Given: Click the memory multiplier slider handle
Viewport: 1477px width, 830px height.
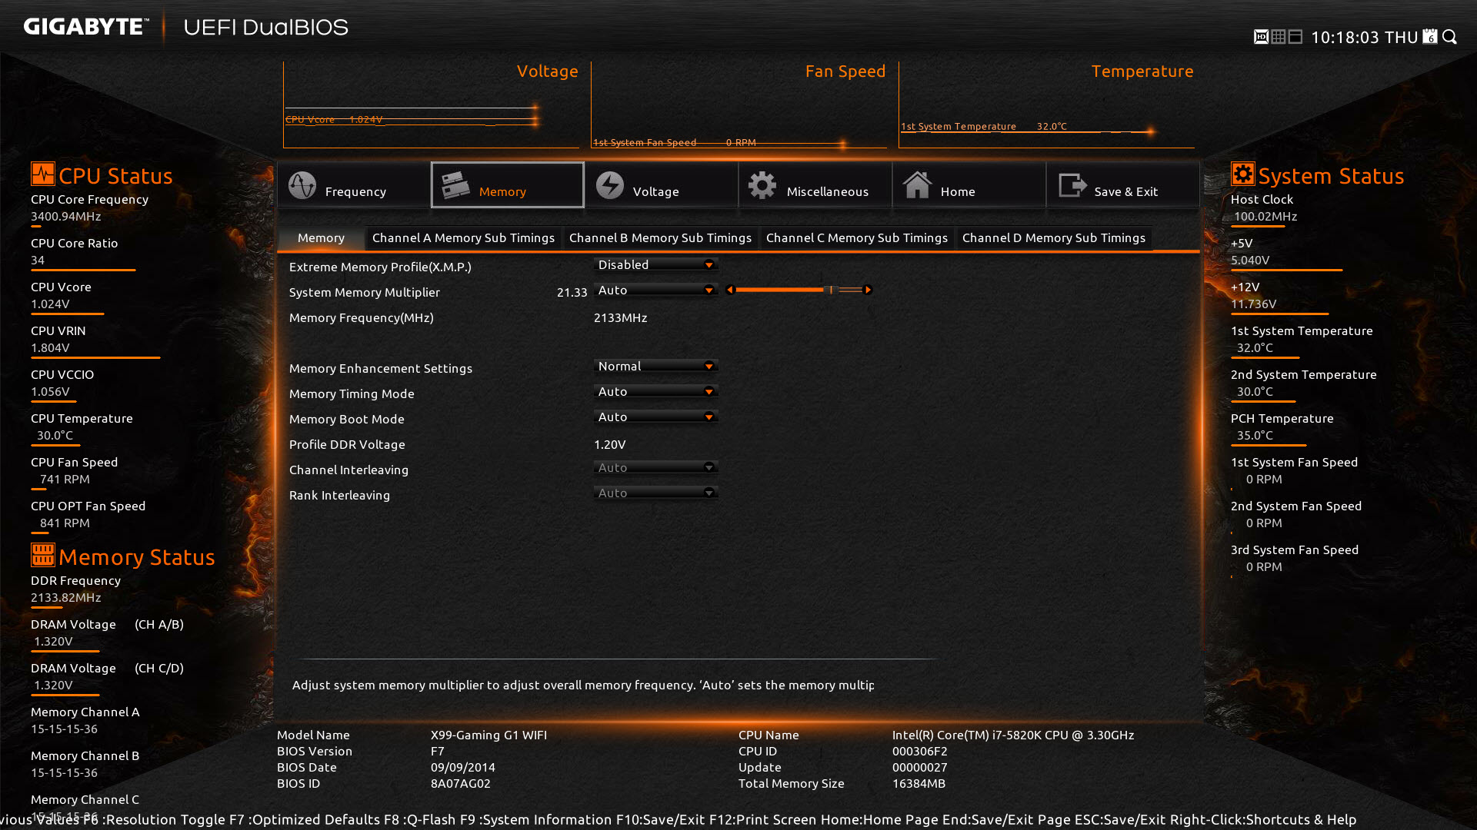Looking at the screenshot, I should pos(831,290).
